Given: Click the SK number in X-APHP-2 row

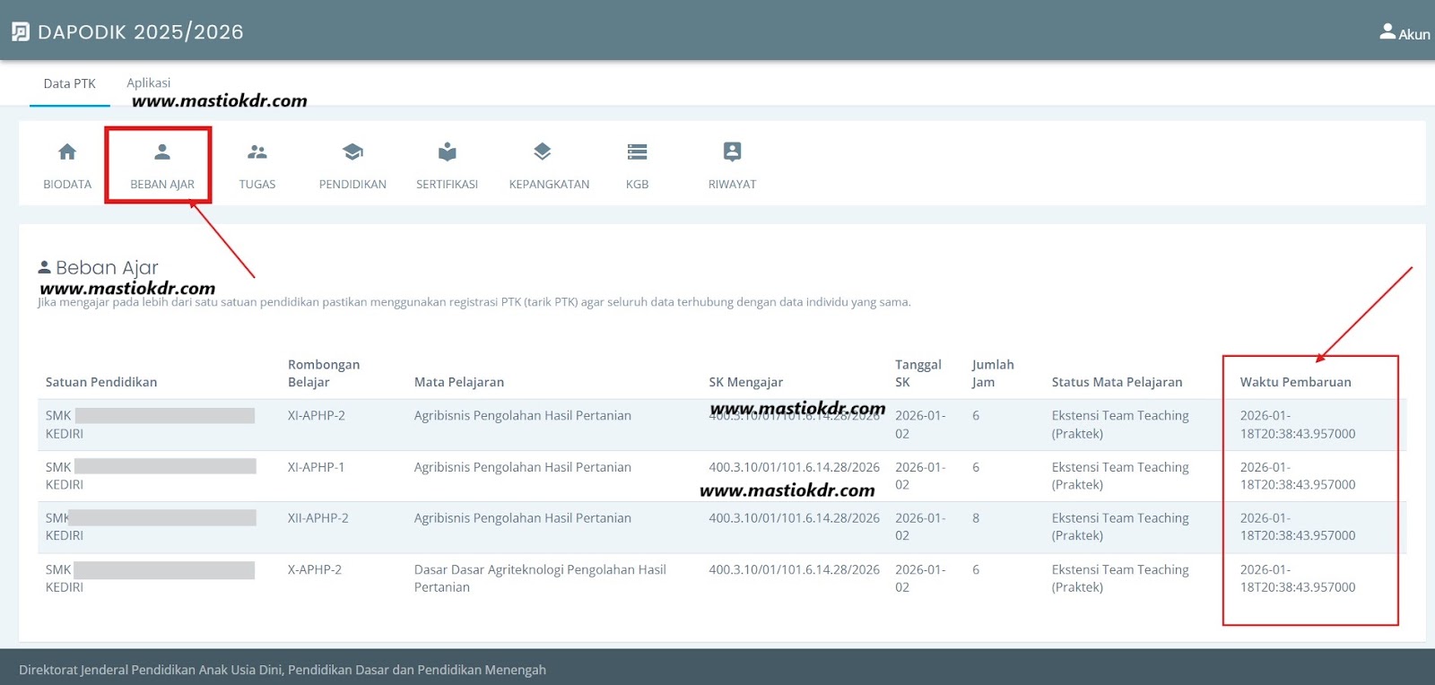Looking at the screenshot, I should click(795, 569).
